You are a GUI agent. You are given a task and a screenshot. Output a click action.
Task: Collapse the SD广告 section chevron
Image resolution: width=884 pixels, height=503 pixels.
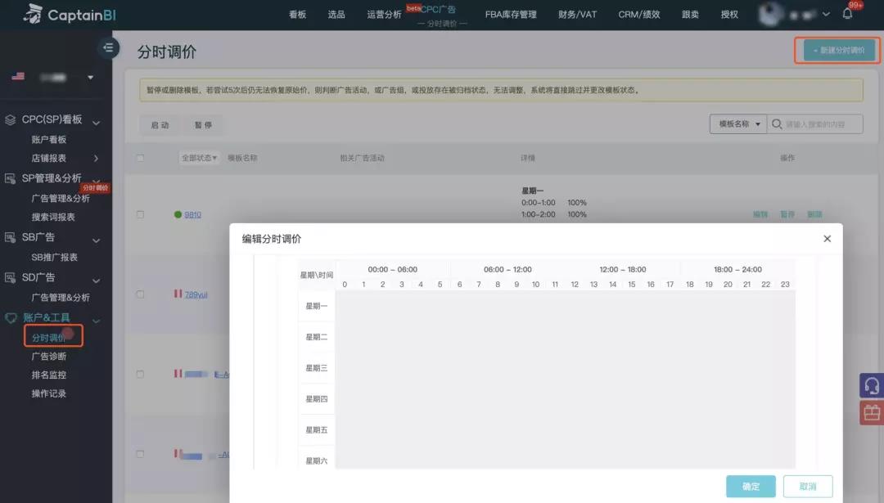(97, 281)
